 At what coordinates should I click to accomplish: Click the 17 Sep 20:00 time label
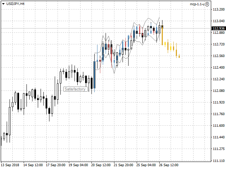click(55, 165)
